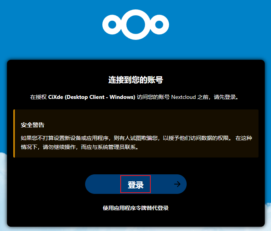Click the right circle of the Nextcloud logo
The image size is (271, 231).
click(160, 25)
